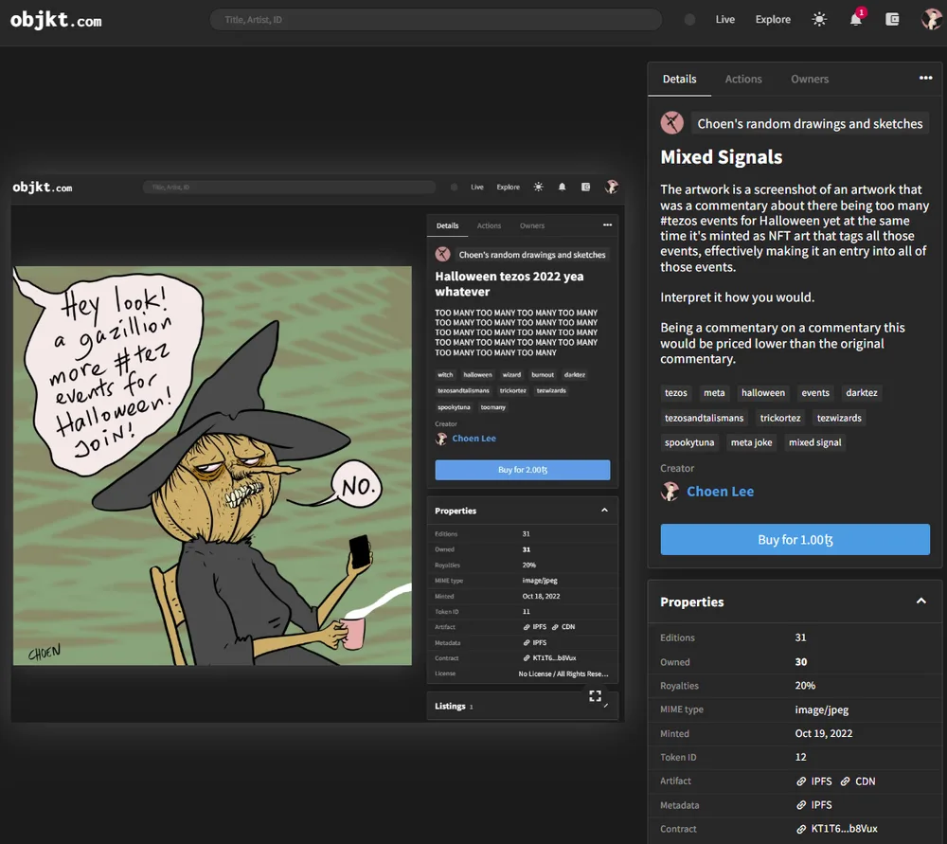Screen dimensions: 947x844
Task: Click Buy for 1.00 tez button
Action: coord(795,540)
